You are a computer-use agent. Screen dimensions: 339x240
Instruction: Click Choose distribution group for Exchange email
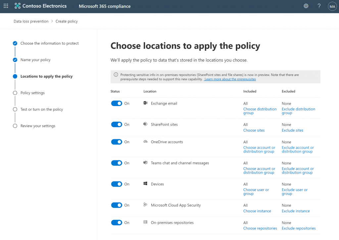pos(260,111)
